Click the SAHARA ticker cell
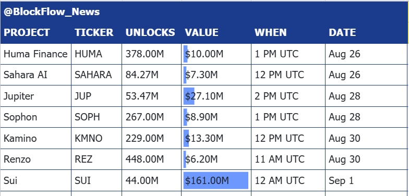 coord(97,75)
